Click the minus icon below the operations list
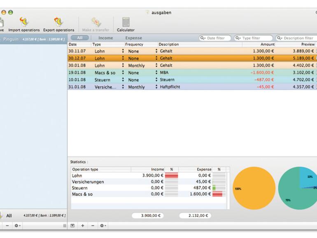Image resolution: width=317 pixels, height=238 pixels. 93,226
